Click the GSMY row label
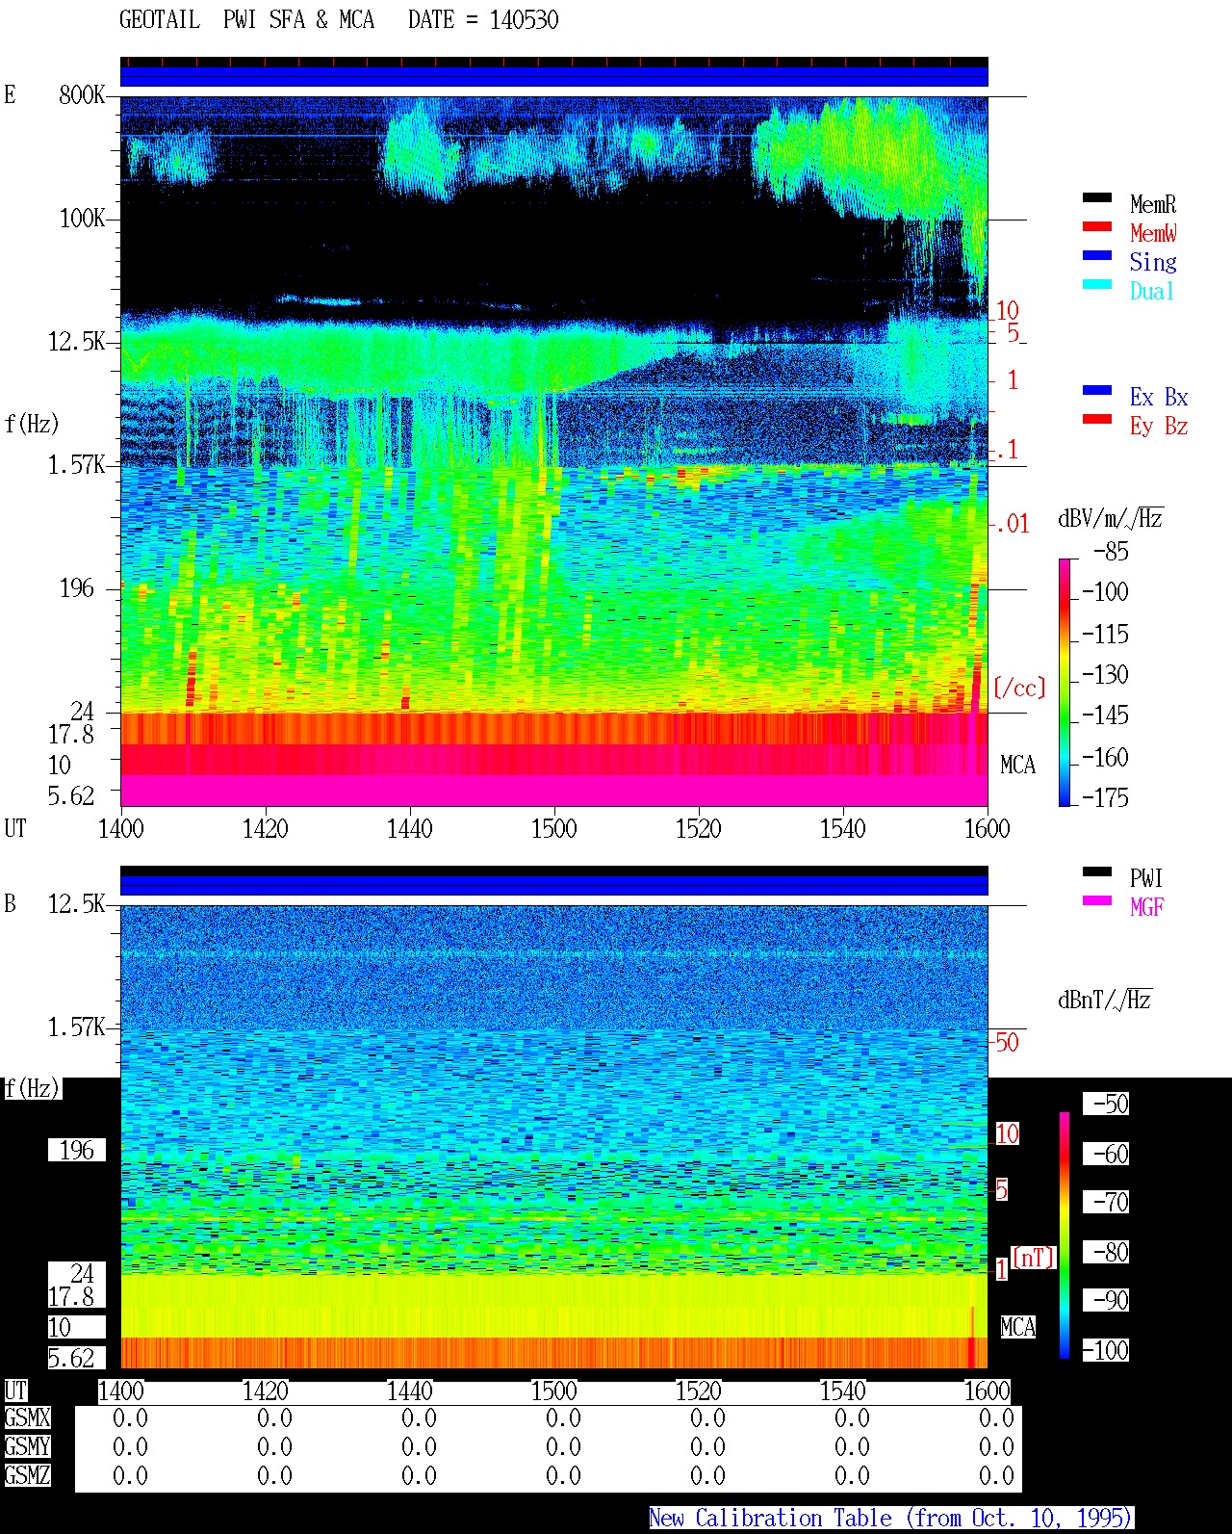This screenshot has height=1534, width=1232. (27, 1446)
